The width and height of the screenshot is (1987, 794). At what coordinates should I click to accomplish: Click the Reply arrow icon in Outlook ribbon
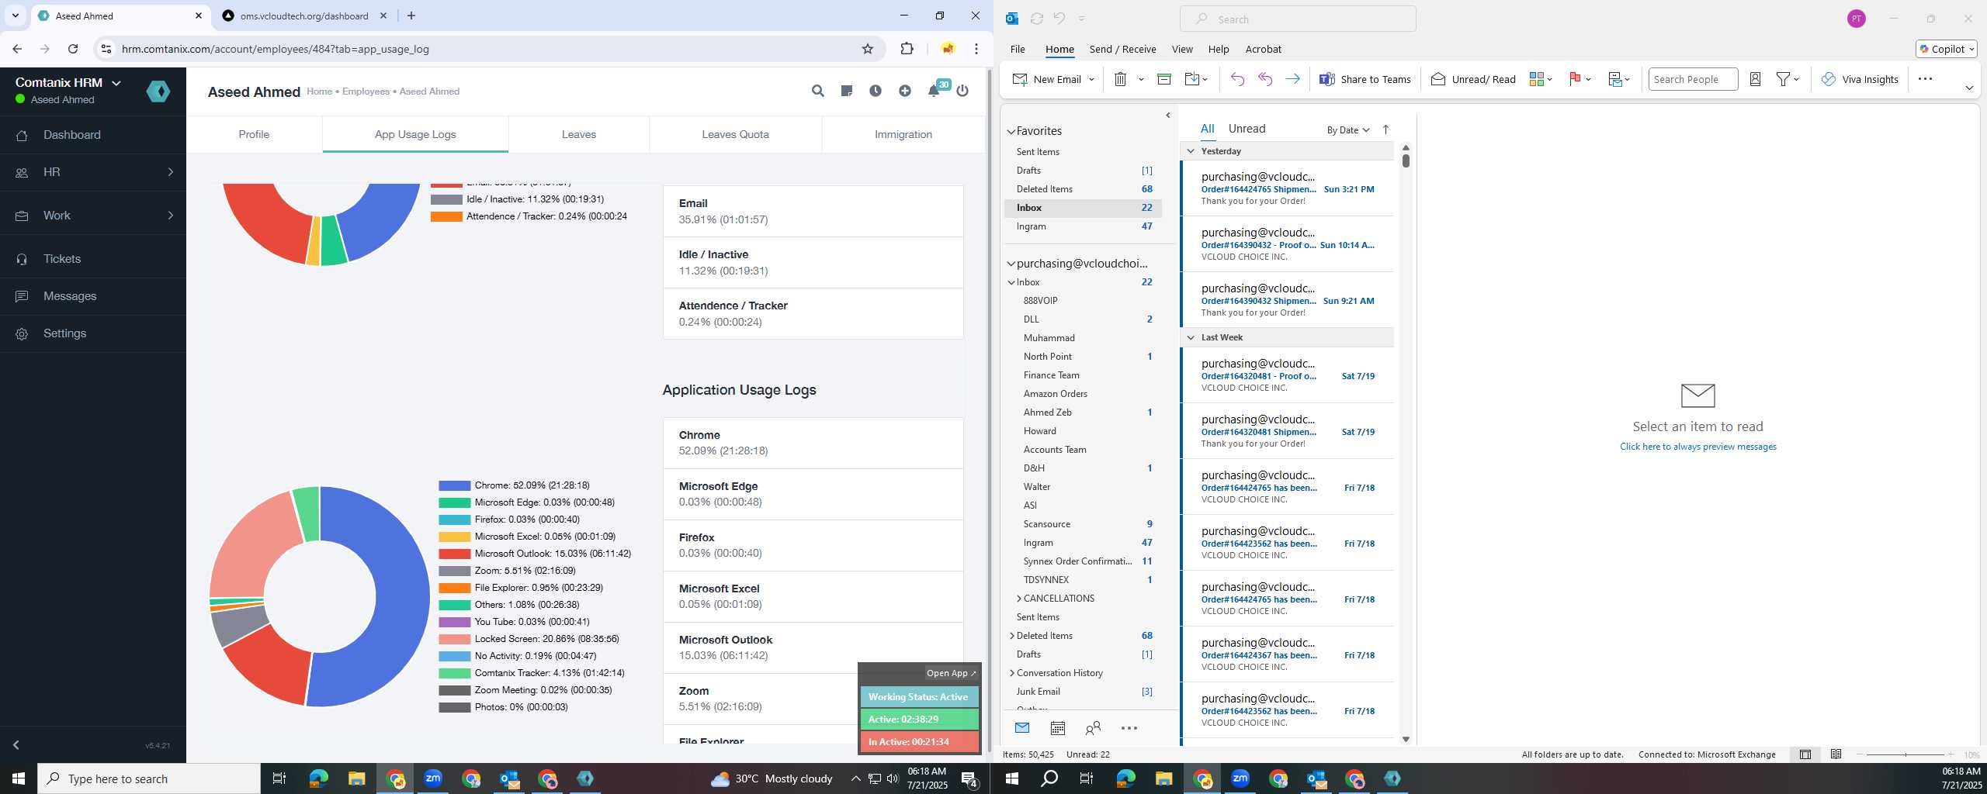tap(1237, 79)
